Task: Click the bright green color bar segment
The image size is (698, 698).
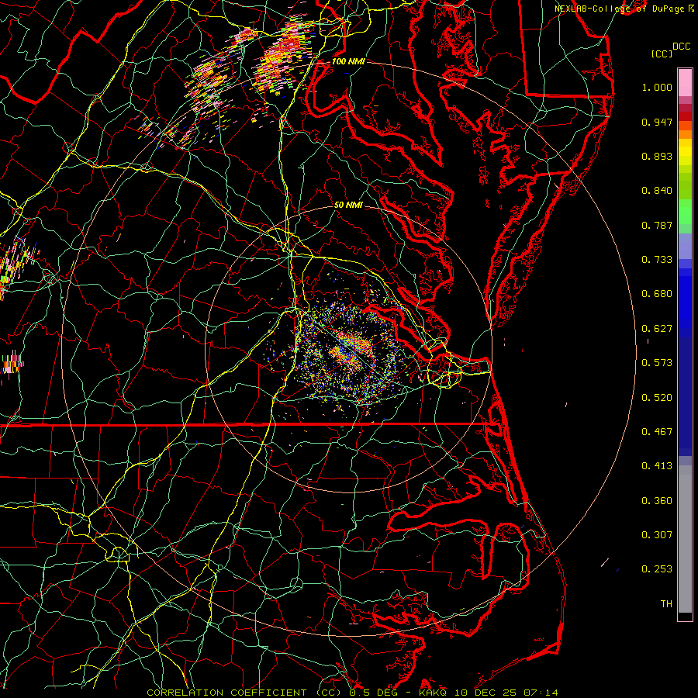Action: (x=685, y=212)
